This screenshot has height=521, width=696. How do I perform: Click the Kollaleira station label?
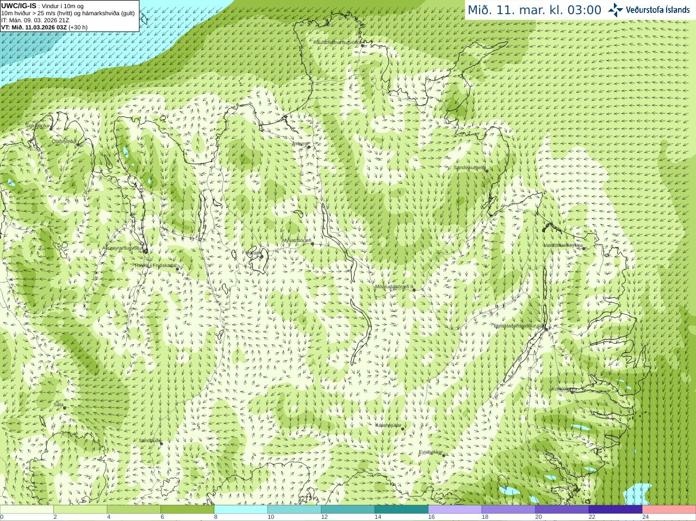pos(562,389)
